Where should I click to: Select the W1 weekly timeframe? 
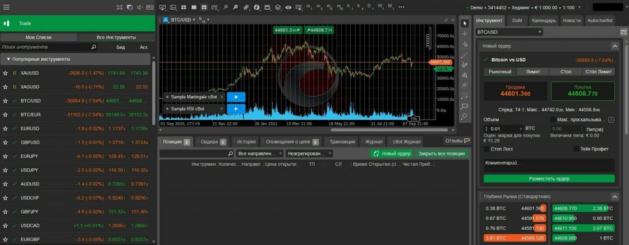(380, 7)
